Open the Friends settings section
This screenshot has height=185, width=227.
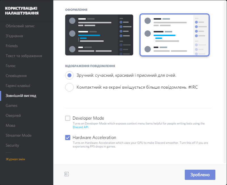tap(12, 46)
